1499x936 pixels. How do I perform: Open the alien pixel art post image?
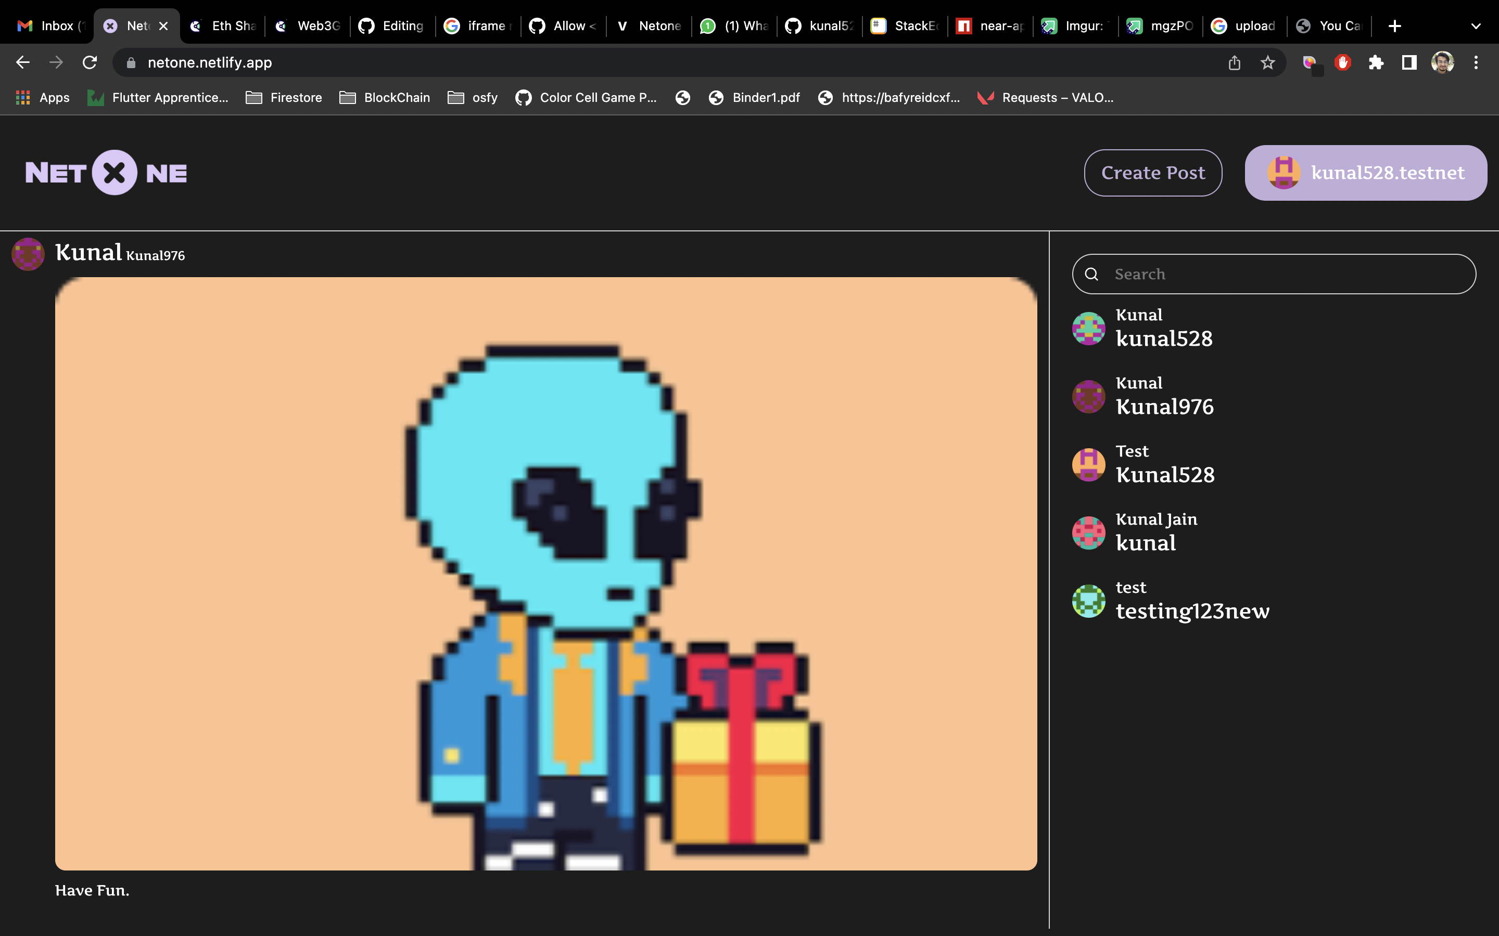pos(545,573)
